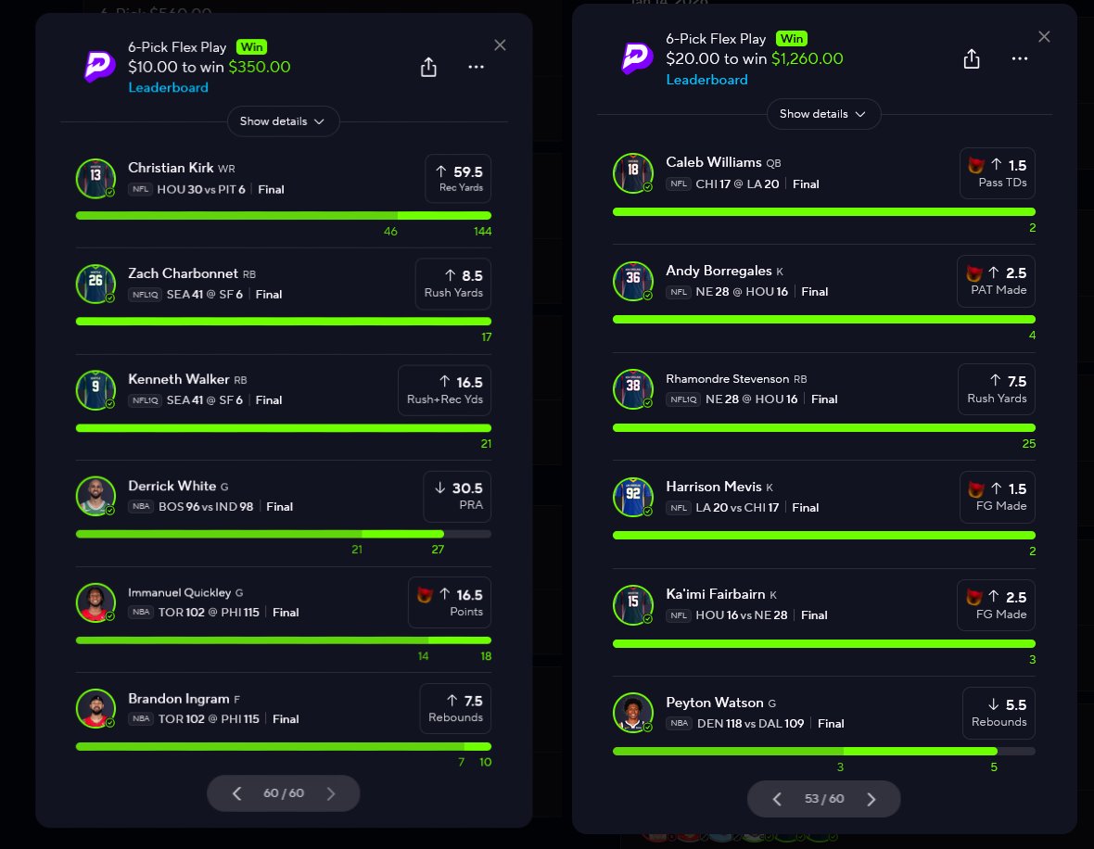Select Ka'imi Fairbairn 2.5 FG Made pick
Screen dimensions: 1094x849
(996, 605)
